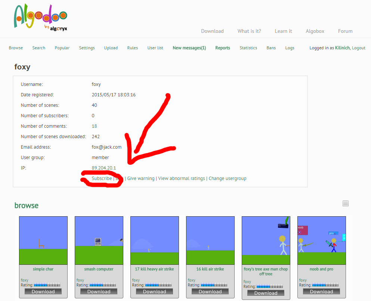This screenshot has height=301, width=371.
Task: Open the User list page
Action: [155, 48]
